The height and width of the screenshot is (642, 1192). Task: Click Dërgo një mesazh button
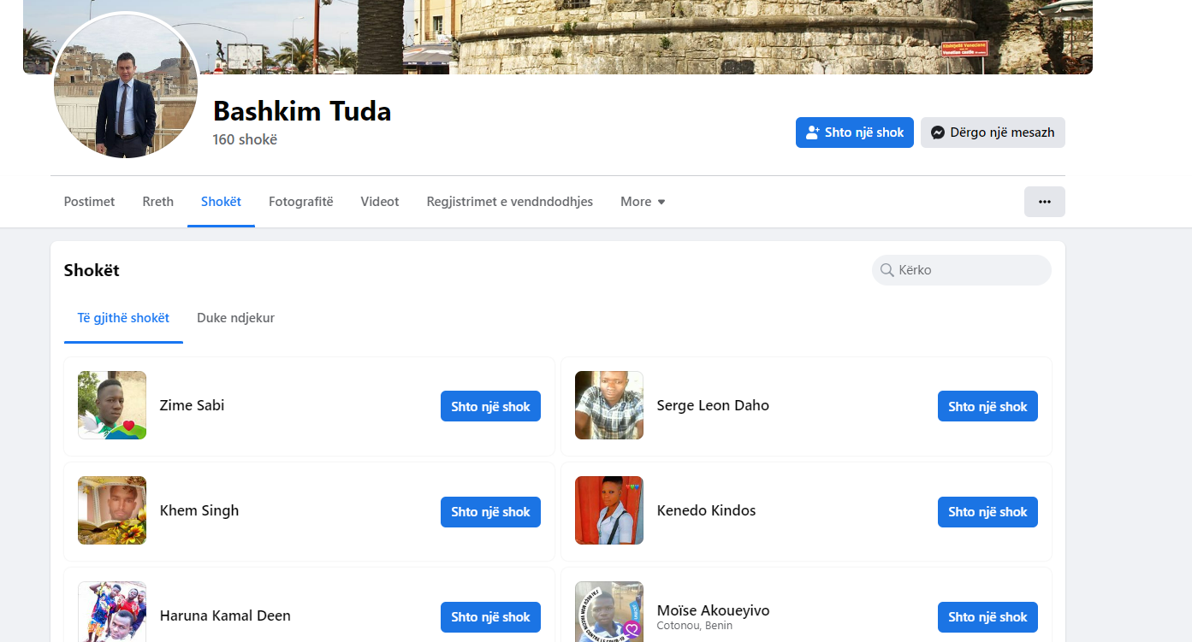[993, 133]
